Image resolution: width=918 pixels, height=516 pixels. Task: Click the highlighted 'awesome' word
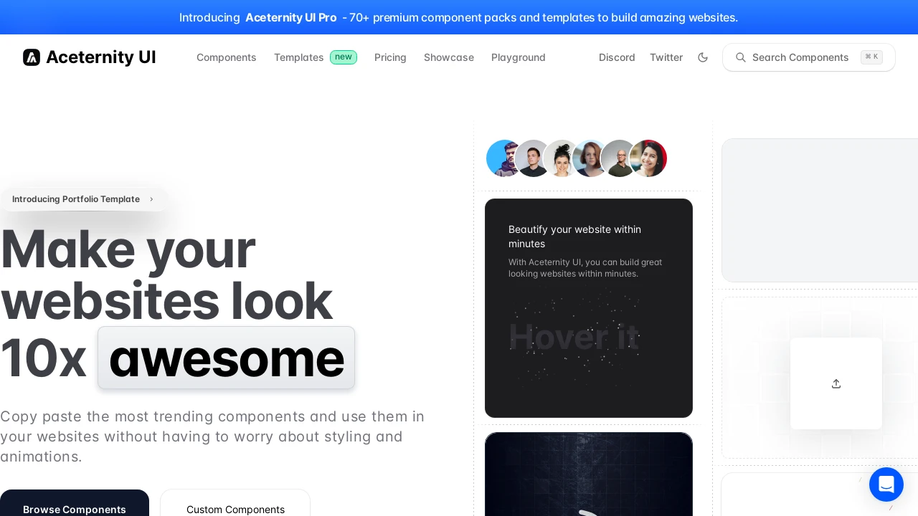227,358
